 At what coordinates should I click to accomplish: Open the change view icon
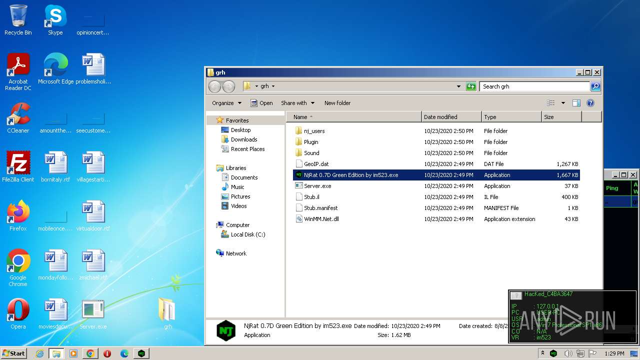click(x=550, y=103)
